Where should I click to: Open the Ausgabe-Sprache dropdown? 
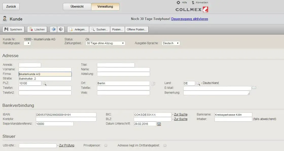[171, 43]
